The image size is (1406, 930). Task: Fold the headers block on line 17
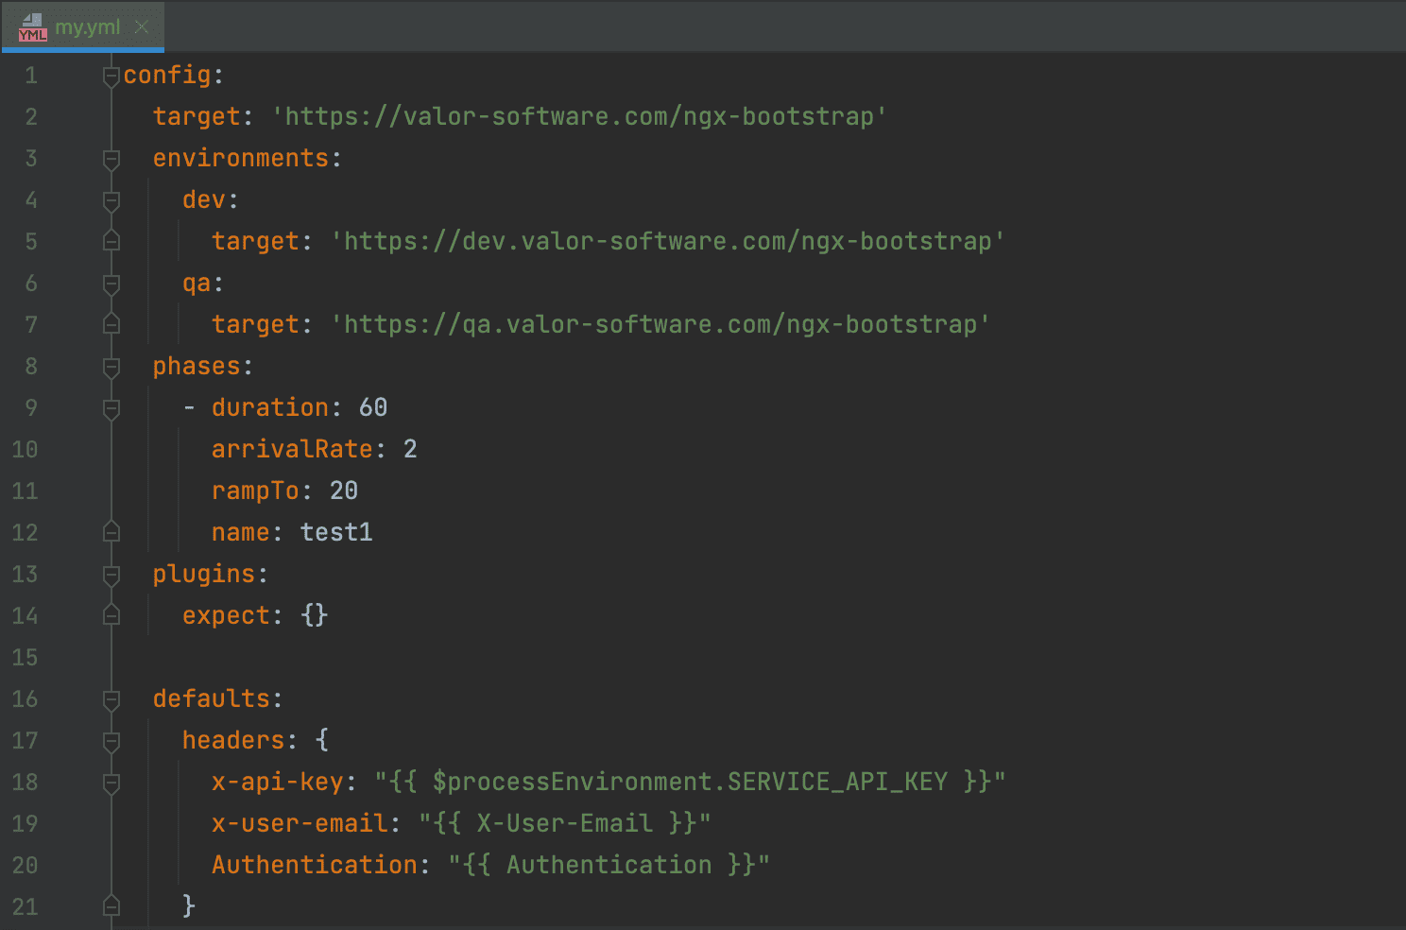pyautogui.click(x=111, y=741)
